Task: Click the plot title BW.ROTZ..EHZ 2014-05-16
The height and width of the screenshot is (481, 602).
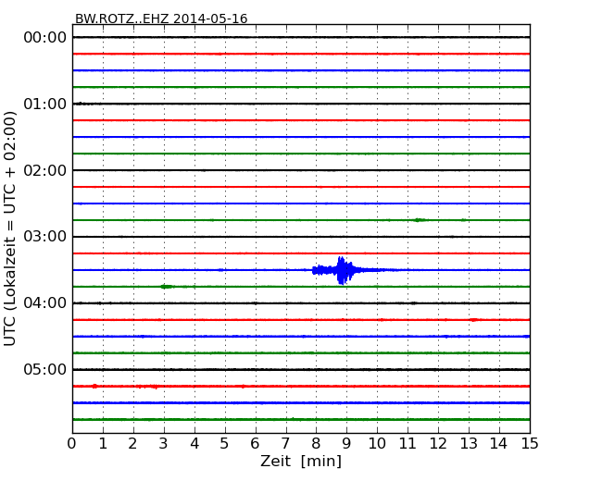Action: pos(161,18)
